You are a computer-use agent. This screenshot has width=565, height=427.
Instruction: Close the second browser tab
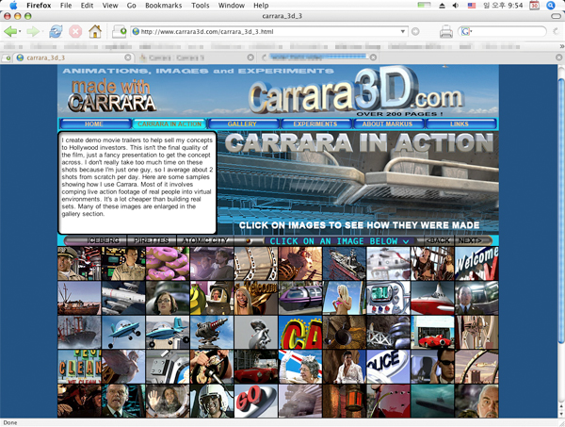point(250,57)
